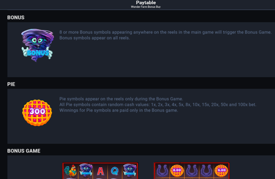Image resolution: width=275 pixels, height=179 pixels.
Task: Click the pie symbol showing 300
Action: tap(37, 113)
